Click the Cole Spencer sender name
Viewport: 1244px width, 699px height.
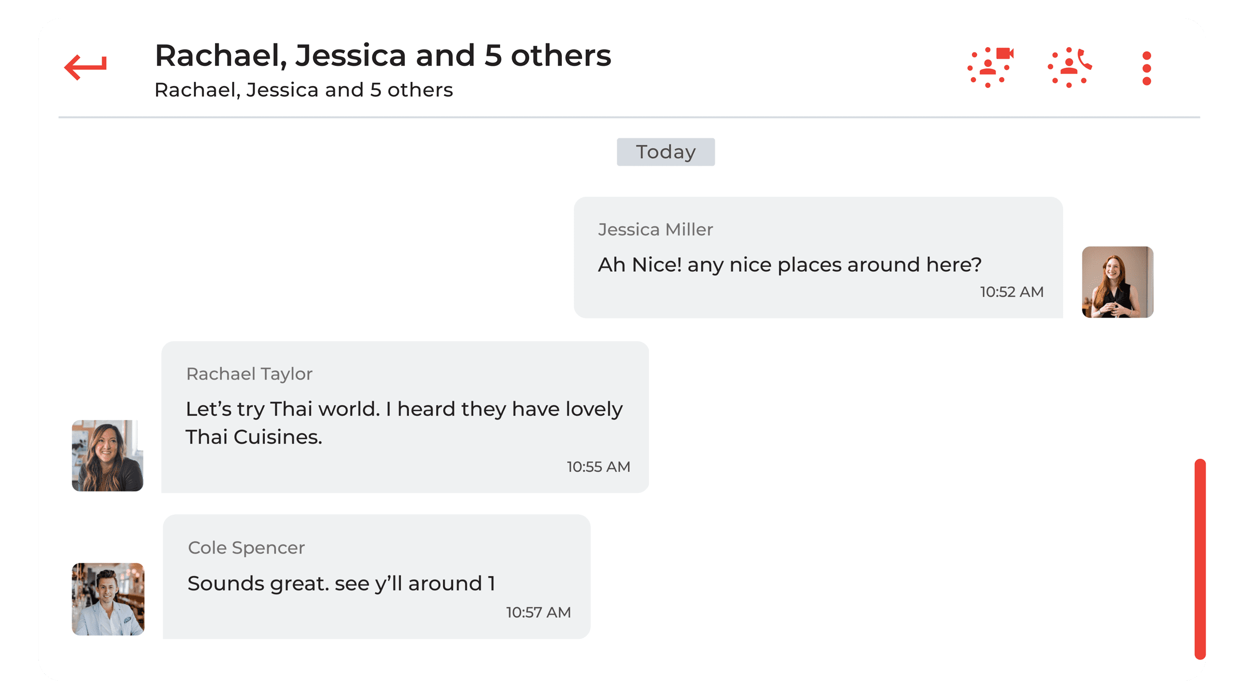tap(246, 548)
